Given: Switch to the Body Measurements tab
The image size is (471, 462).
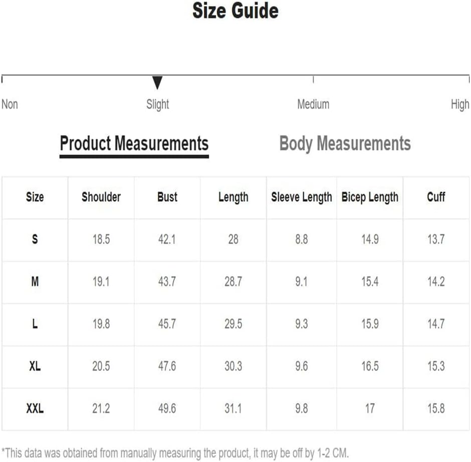Looking at the screenshot, I should tap(345, 143).
